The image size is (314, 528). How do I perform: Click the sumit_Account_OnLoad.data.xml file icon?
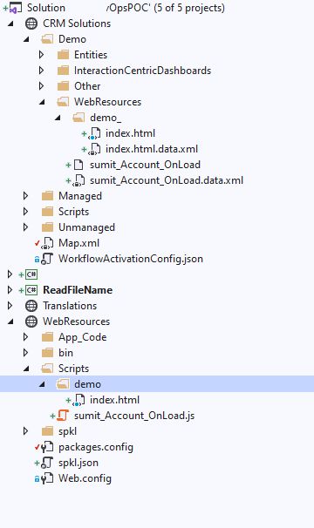(x=78, y=180)
